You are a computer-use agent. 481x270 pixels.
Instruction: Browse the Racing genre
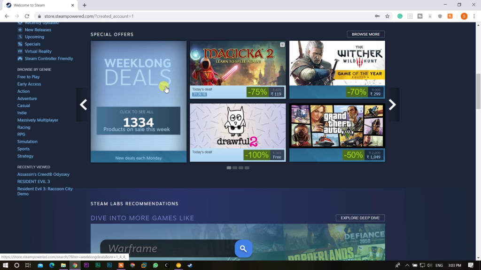[24, 127]
